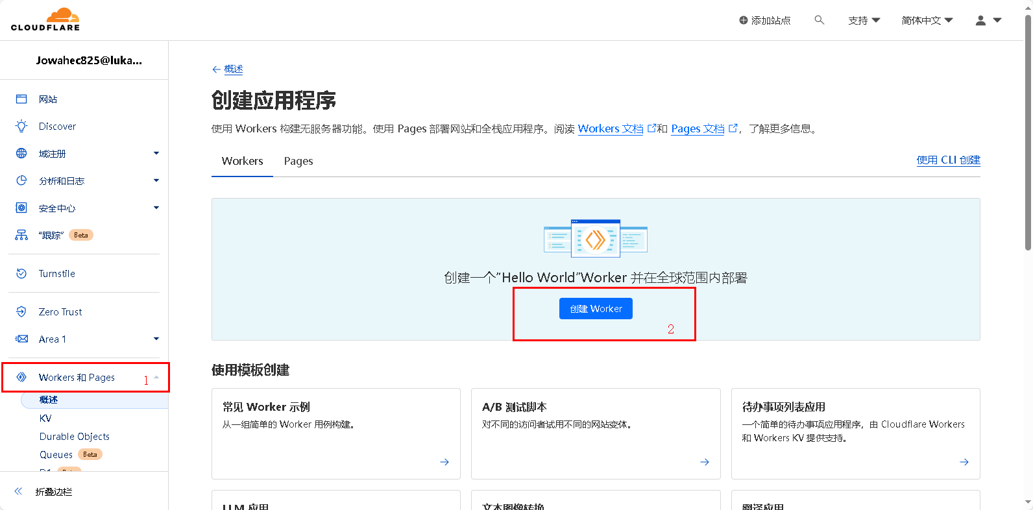This screenshot has width=1033, height=510.
Task: Open the Pages 文档 link
Action: (698, 128)
